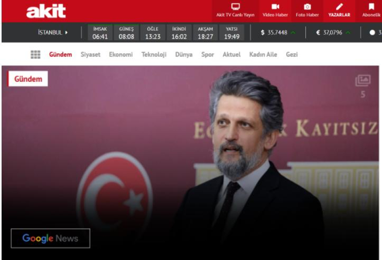Click the Google News follow button
This screenshot has height=260, width=382.
tap(50, 238)
